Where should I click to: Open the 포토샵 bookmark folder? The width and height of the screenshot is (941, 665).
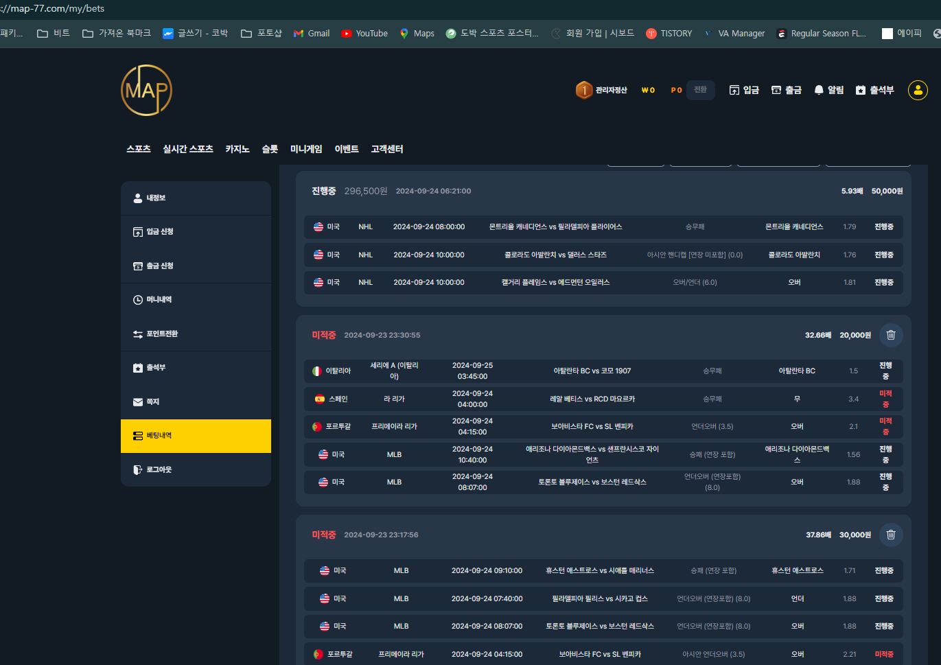coord(262,33)
